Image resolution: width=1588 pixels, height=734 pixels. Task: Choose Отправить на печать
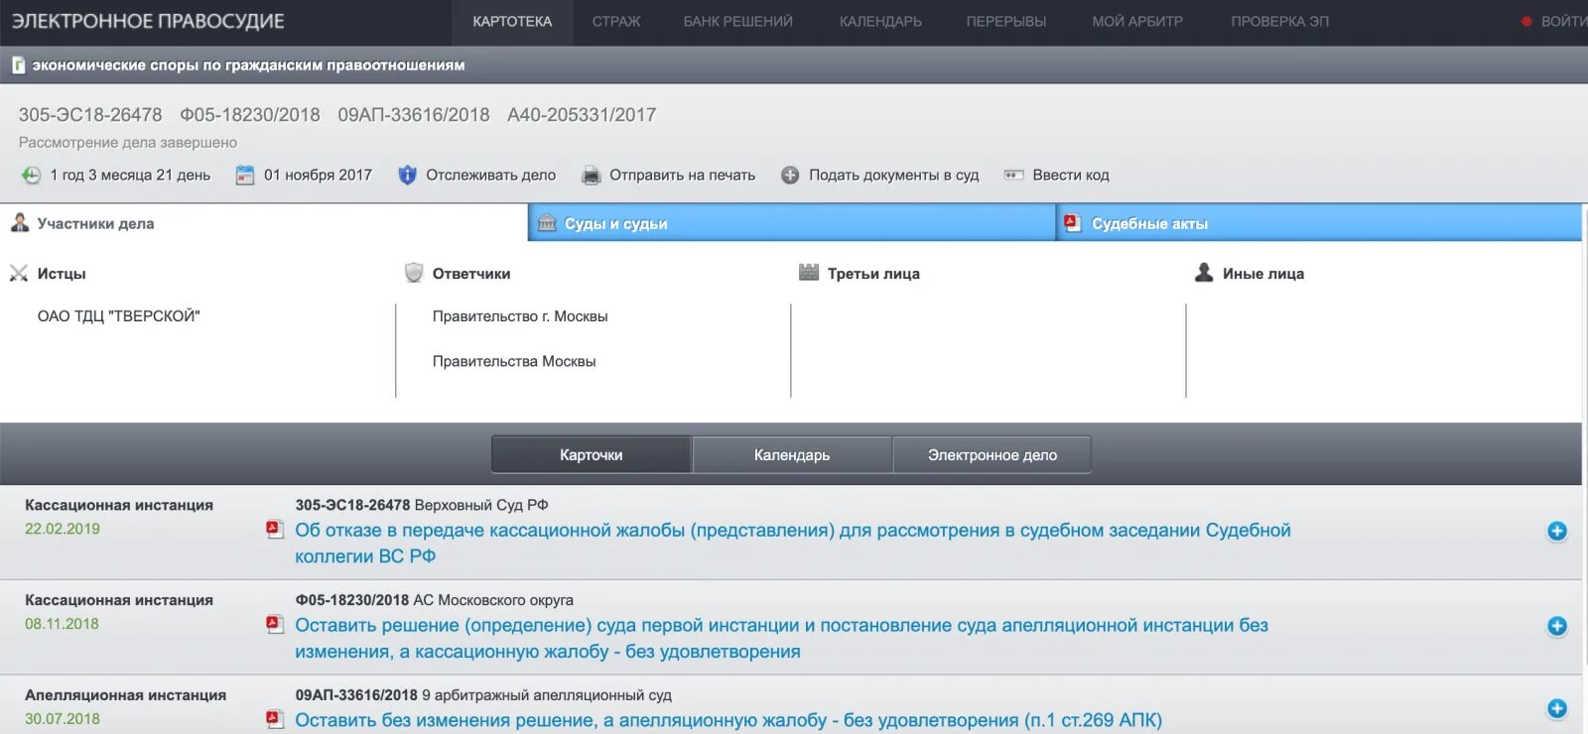pyautogui.click(x=682, y=176)
